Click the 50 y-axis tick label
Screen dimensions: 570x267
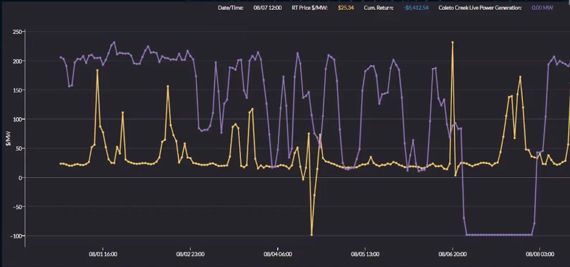18,148
